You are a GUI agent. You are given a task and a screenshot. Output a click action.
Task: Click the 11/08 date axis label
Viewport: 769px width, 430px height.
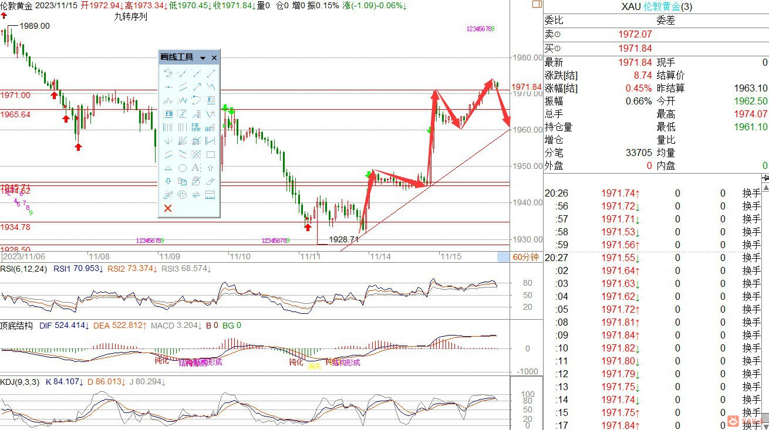click(99, 256)
